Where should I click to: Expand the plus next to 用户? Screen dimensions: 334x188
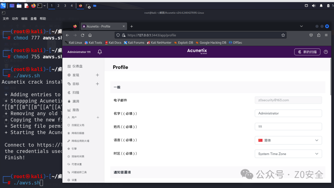[98, 117]
